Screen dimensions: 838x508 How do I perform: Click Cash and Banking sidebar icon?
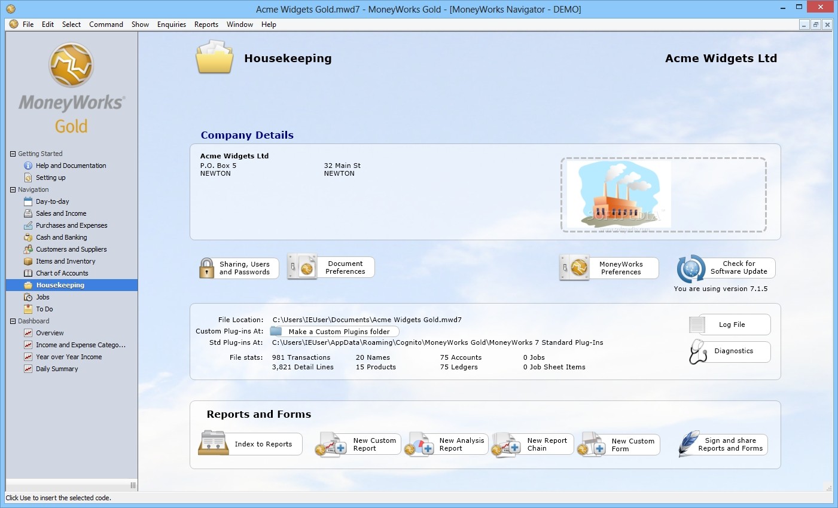point(28,237)
